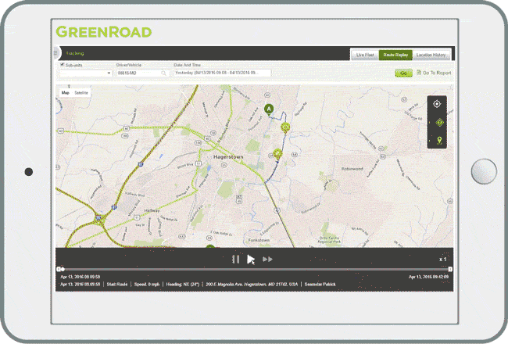Open the Date And Time range selector

[221, 73]
